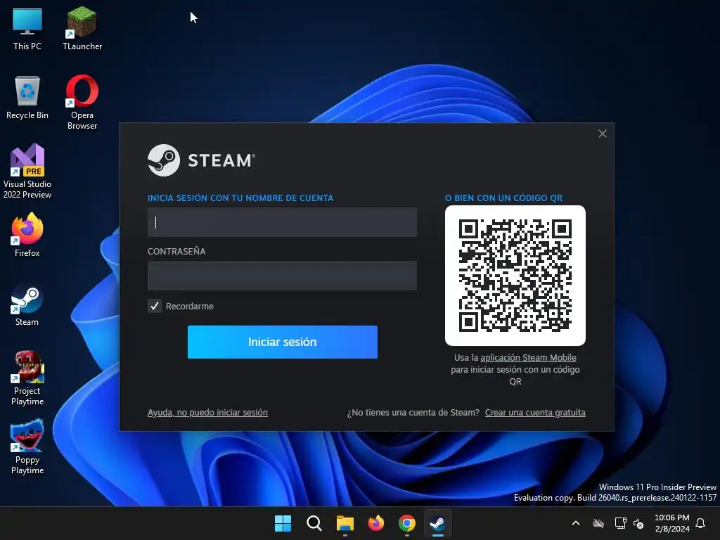Show hidden tray icons chevron
Viewport: 720px width, 540px height.
pos(575,523)
